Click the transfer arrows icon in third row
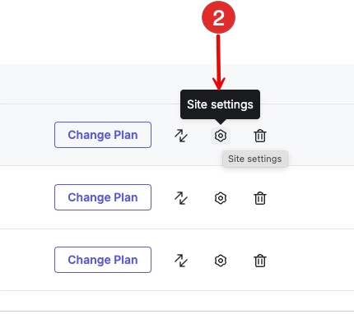This screenshot has width=354, height=328. pos(181,261)
